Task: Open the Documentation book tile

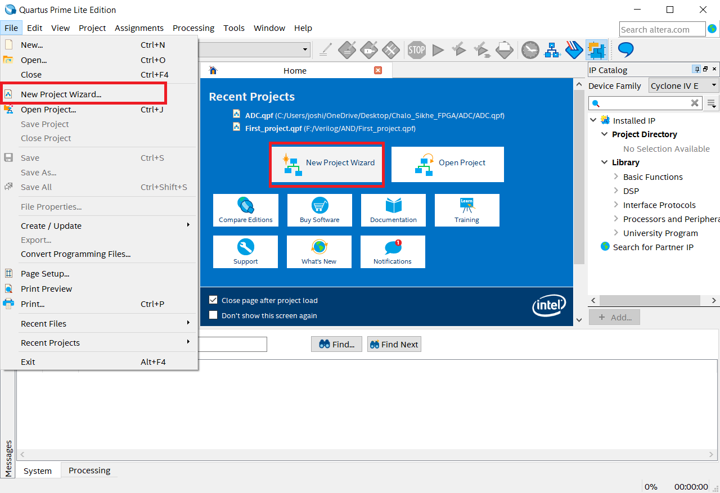Action: click(393, 210)
